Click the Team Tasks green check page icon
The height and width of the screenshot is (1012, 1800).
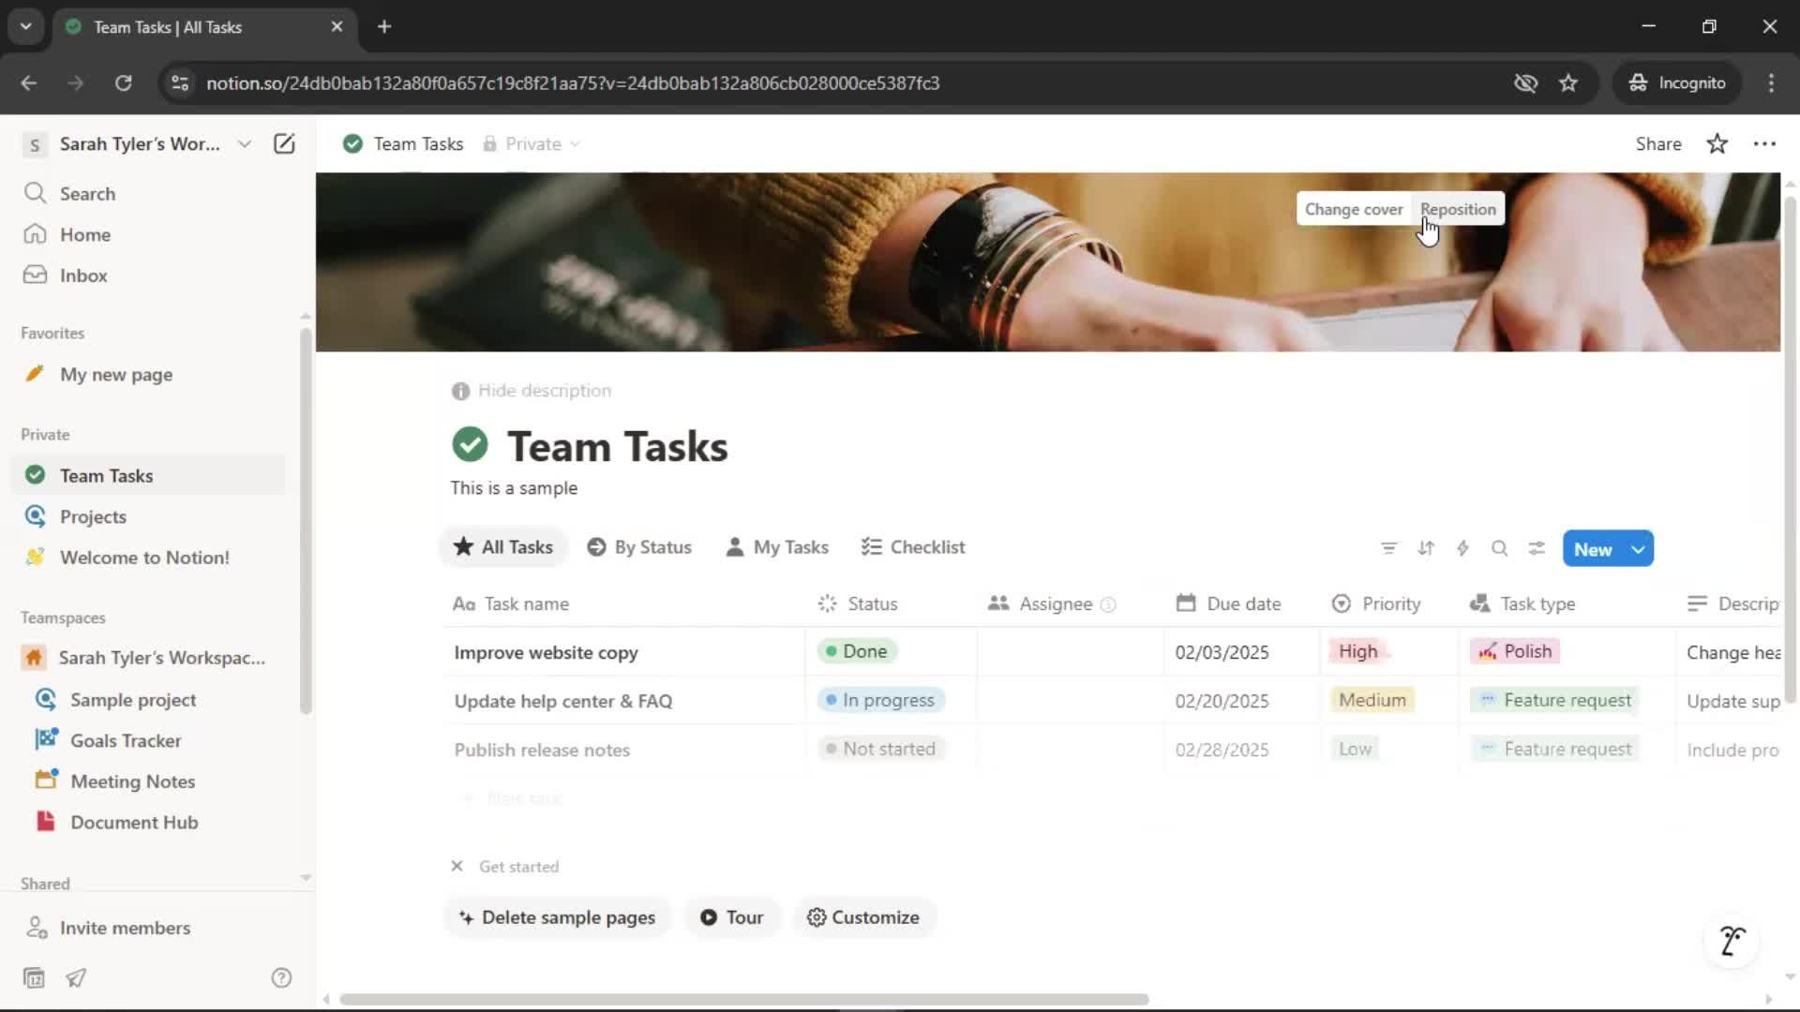pyautogui.click(x=470, y=444)
